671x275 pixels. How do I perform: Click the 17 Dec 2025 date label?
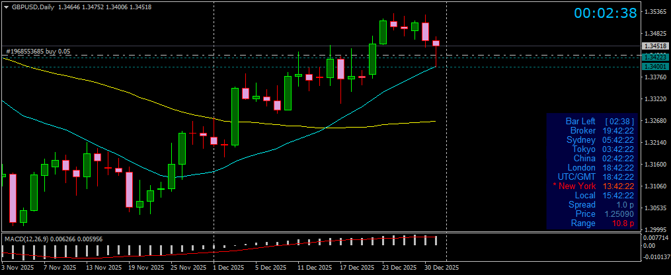pyautogui.click(x=357, y=268)
